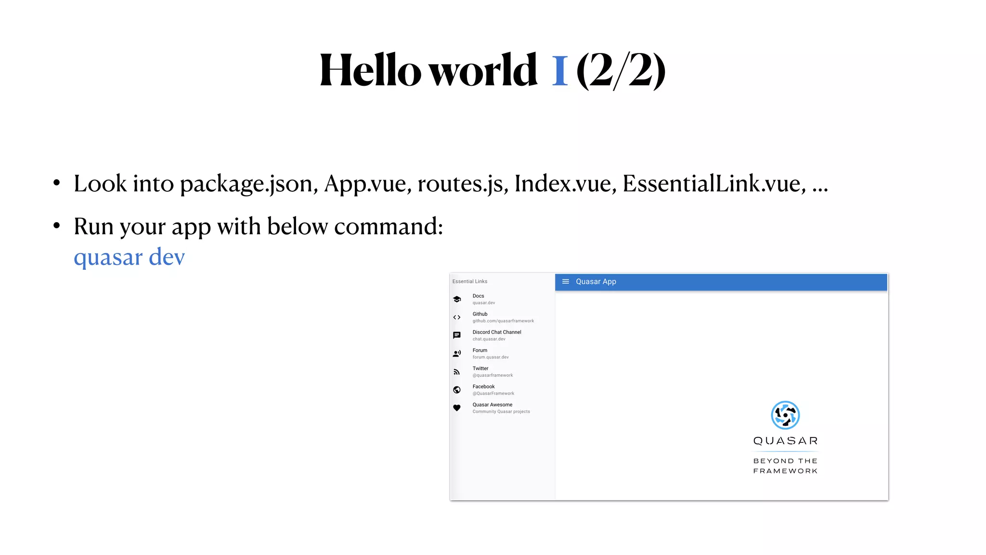Open the Facebook link

coord(483,387)
